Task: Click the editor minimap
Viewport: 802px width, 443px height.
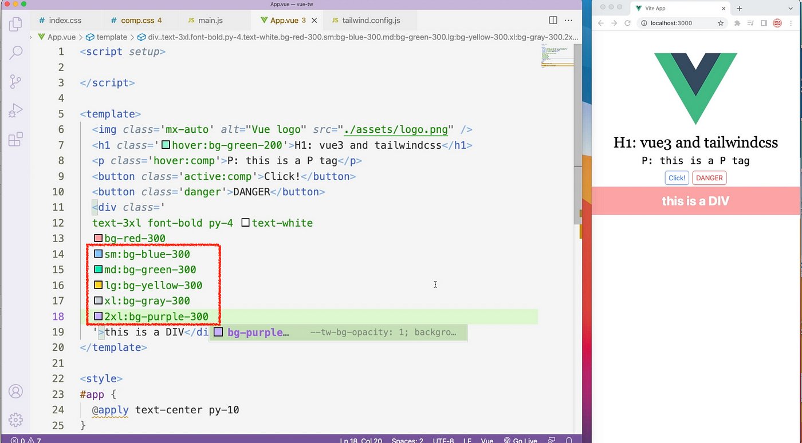Action: point(557,56)
